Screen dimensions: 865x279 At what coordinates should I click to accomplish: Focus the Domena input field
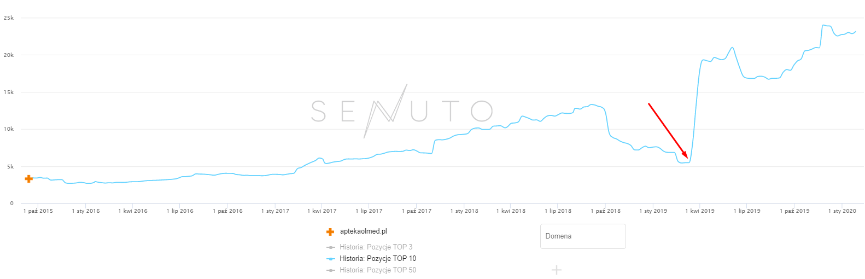[583, 236]
